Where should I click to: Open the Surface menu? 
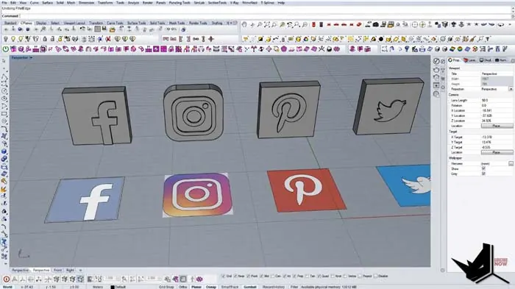coord(47,3)
